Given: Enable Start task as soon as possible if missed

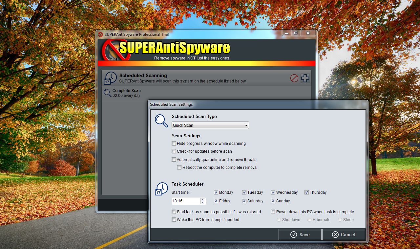Looking at the screenshot, I should coord(174,212).
